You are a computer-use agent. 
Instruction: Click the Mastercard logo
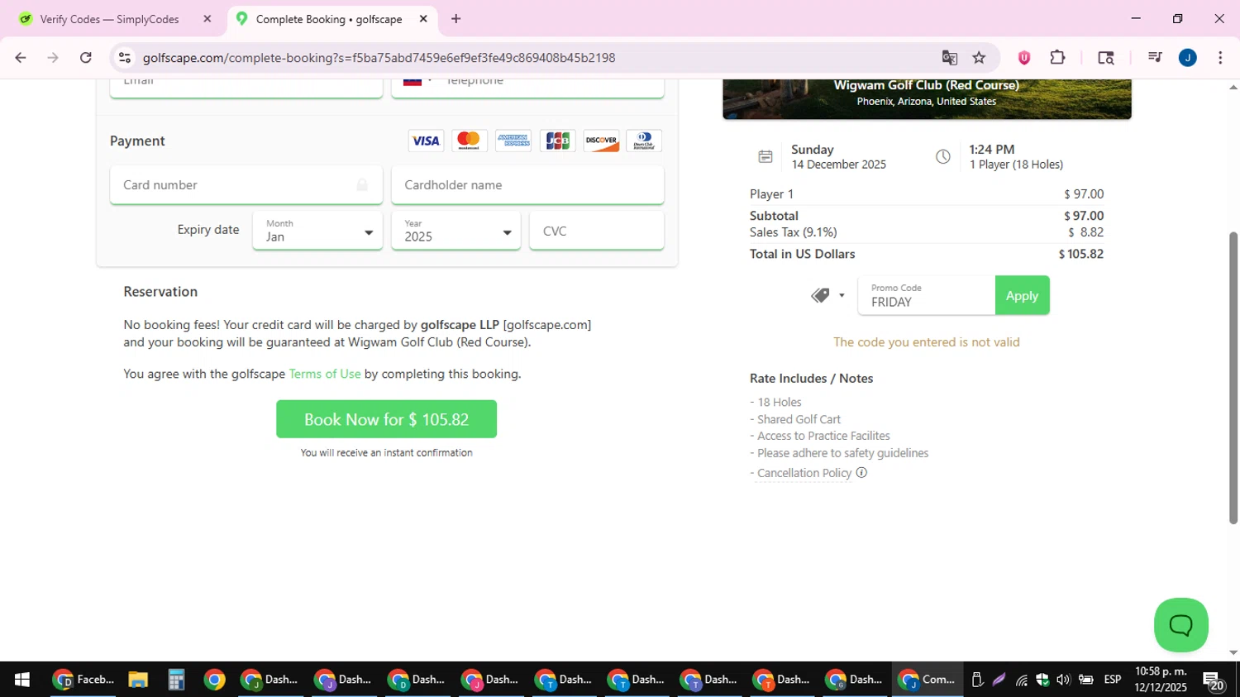[469, 141]
